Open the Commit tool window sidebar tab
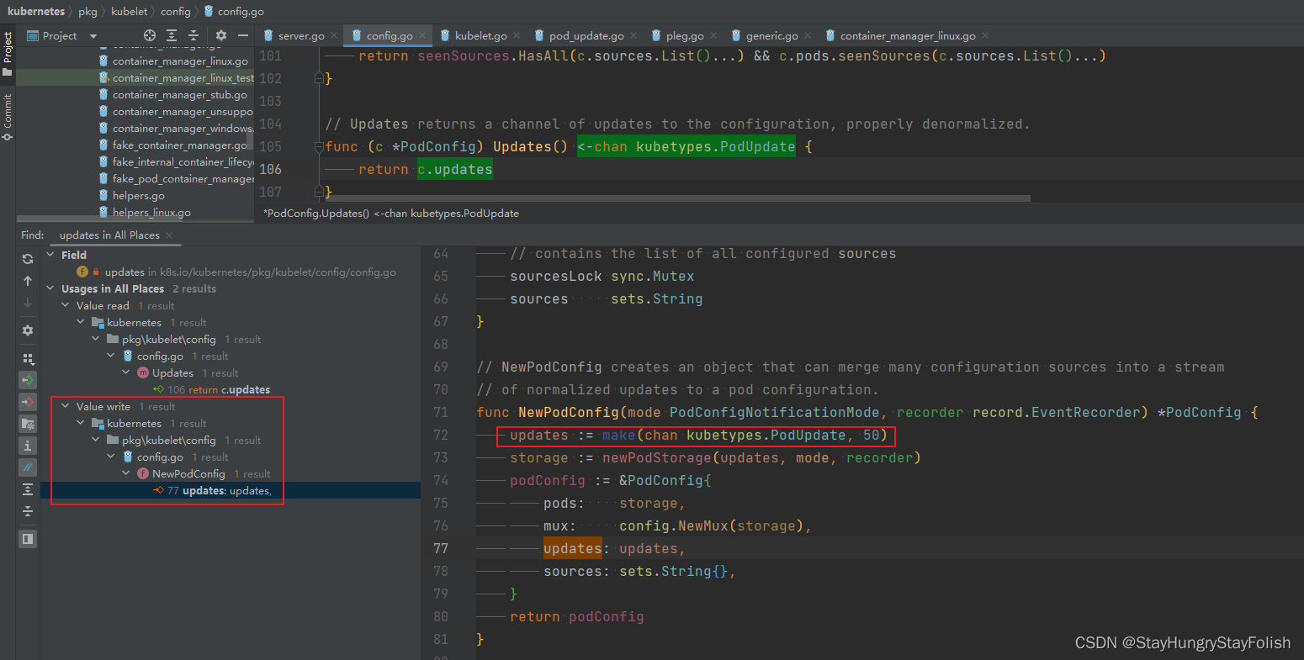Viewport: 1304px width, 660px height. 8,116
